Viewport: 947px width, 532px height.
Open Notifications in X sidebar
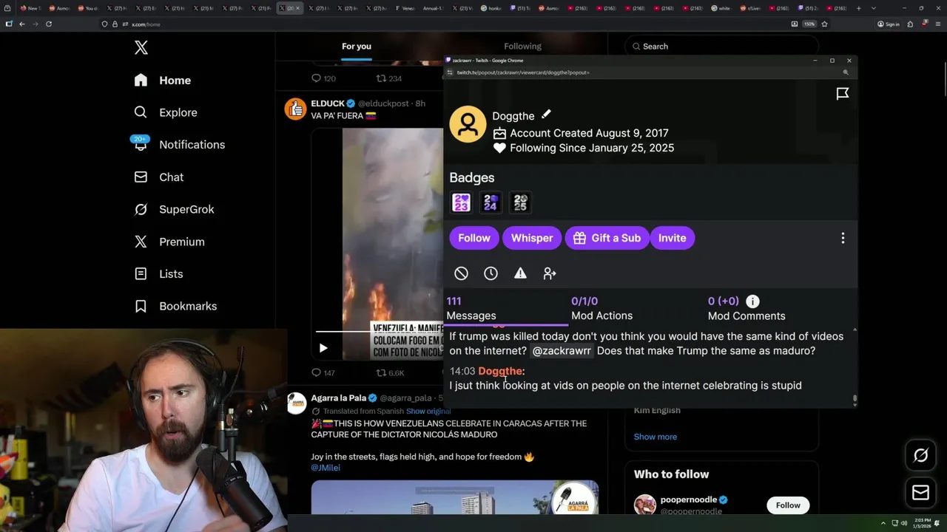192,145
